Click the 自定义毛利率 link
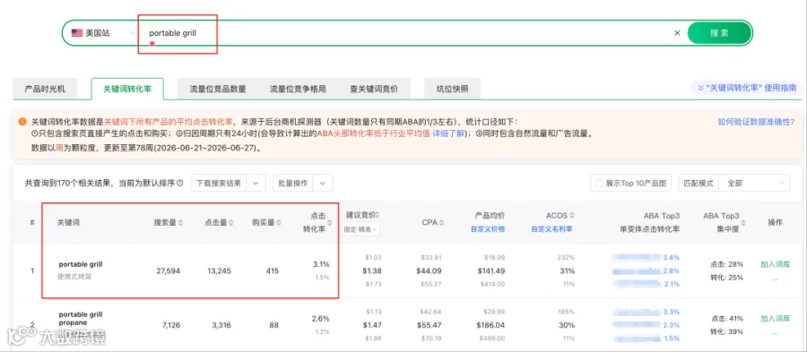 pos(551,229)
